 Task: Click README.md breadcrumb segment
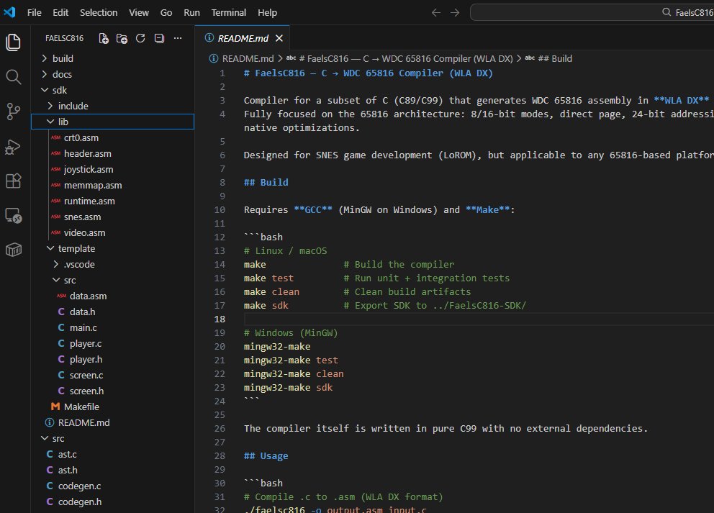[x=248, y=59]
